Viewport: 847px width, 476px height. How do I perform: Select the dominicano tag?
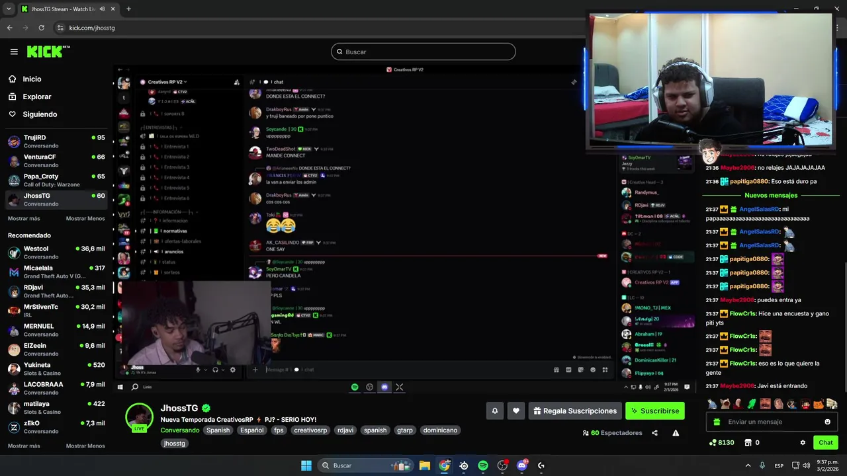[x=441, y=430]
